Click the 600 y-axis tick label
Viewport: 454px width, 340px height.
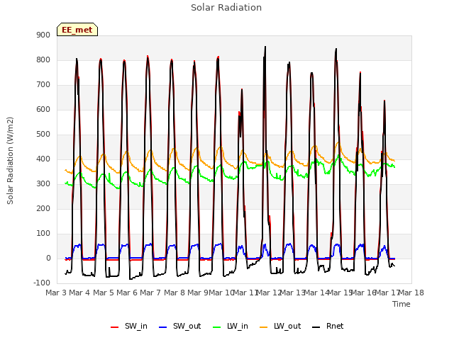point(43,109)
